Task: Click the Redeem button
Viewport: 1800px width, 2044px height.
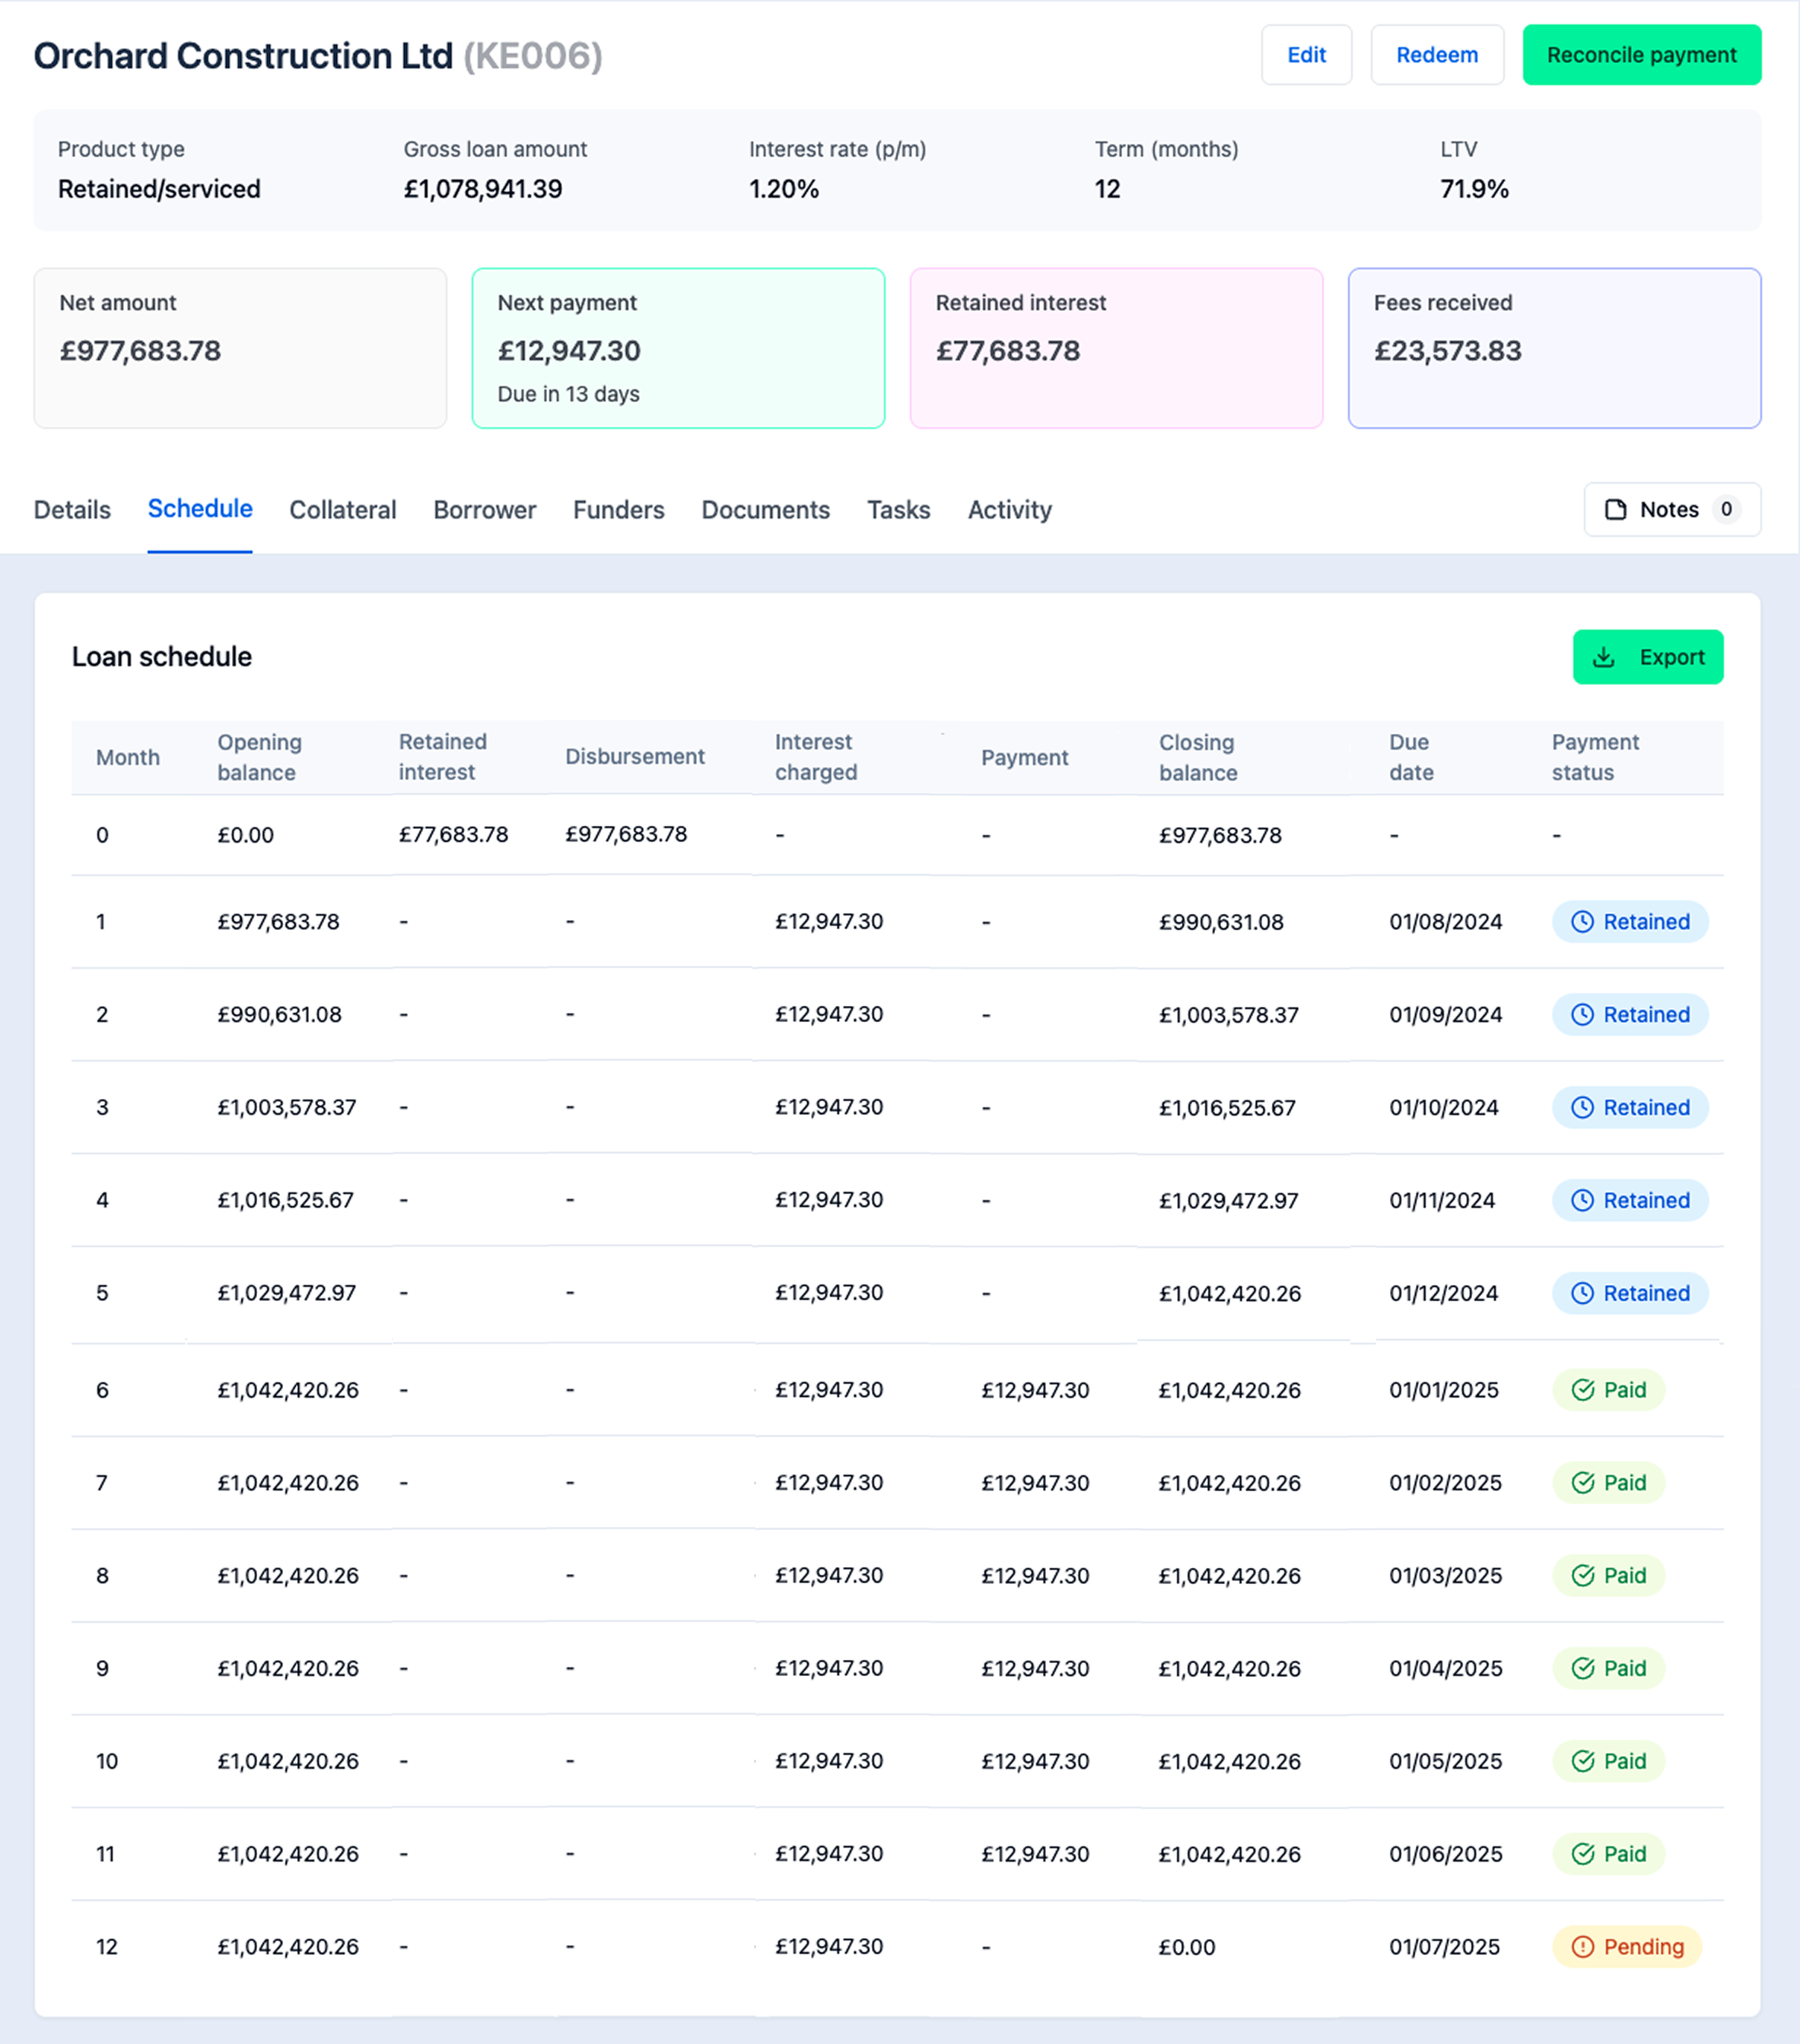Action: (1437, 55)
